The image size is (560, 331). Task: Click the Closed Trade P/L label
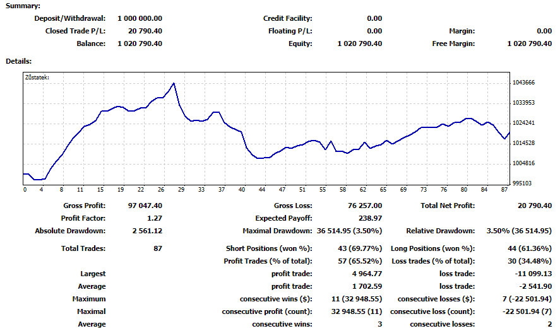tap(75, 31)
